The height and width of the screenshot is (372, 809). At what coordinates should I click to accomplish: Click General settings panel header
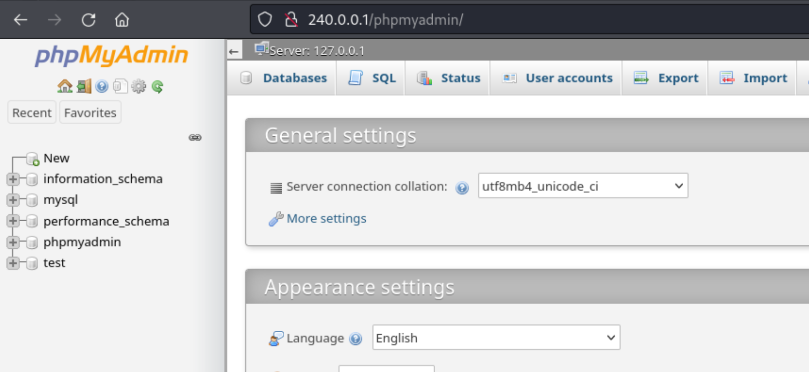[x=527, y=135]
